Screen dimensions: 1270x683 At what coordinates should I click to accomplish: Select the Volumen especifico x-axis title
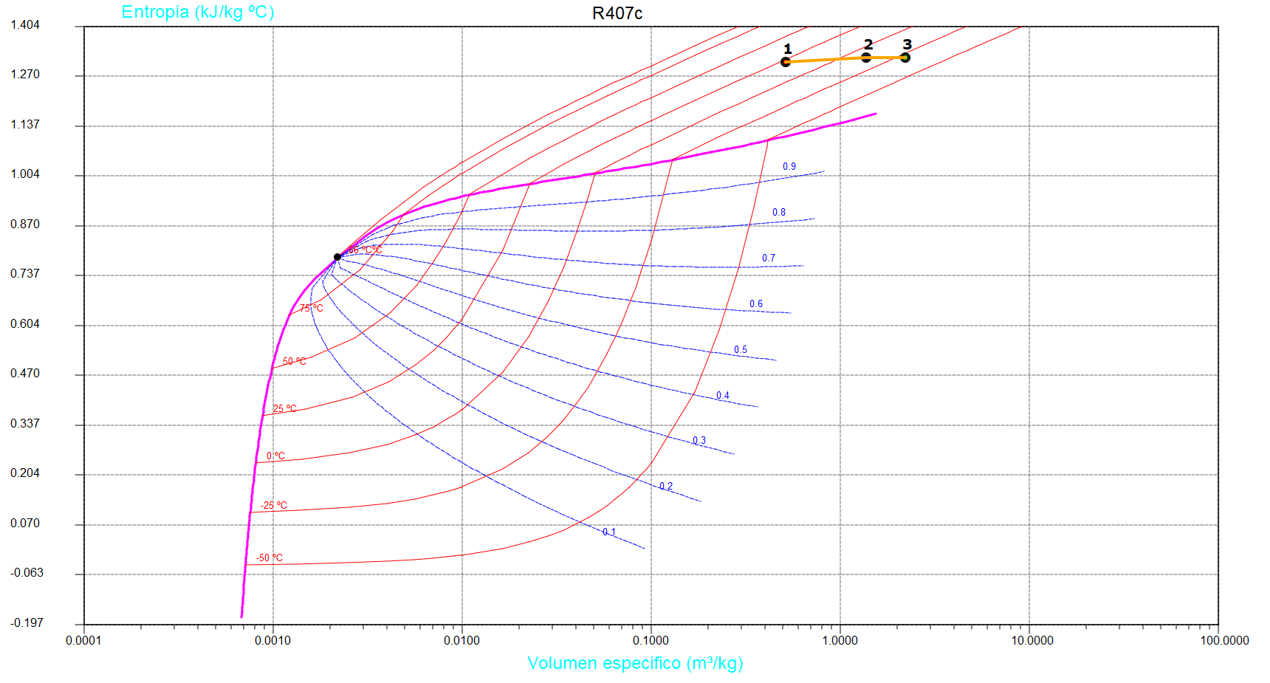(635, 663)
